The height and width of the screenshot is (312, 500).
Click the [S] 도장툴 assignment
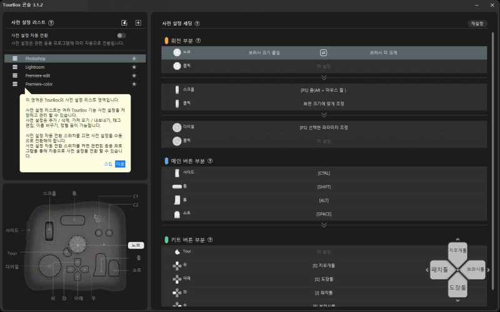[324, 279]
